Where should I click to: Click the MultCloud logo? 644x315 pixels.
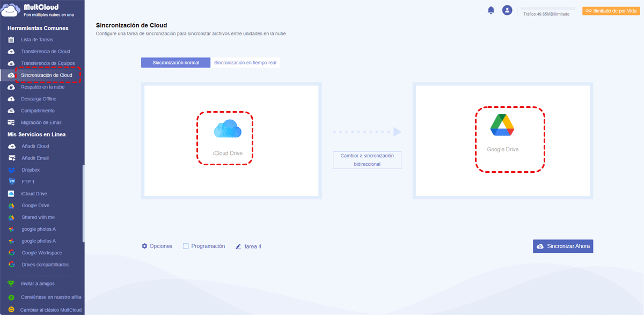tap(37, 10)
